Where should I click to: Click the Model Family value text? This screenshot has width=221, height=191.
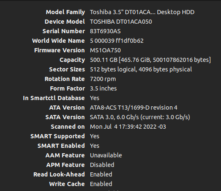[x=142, y=12]
